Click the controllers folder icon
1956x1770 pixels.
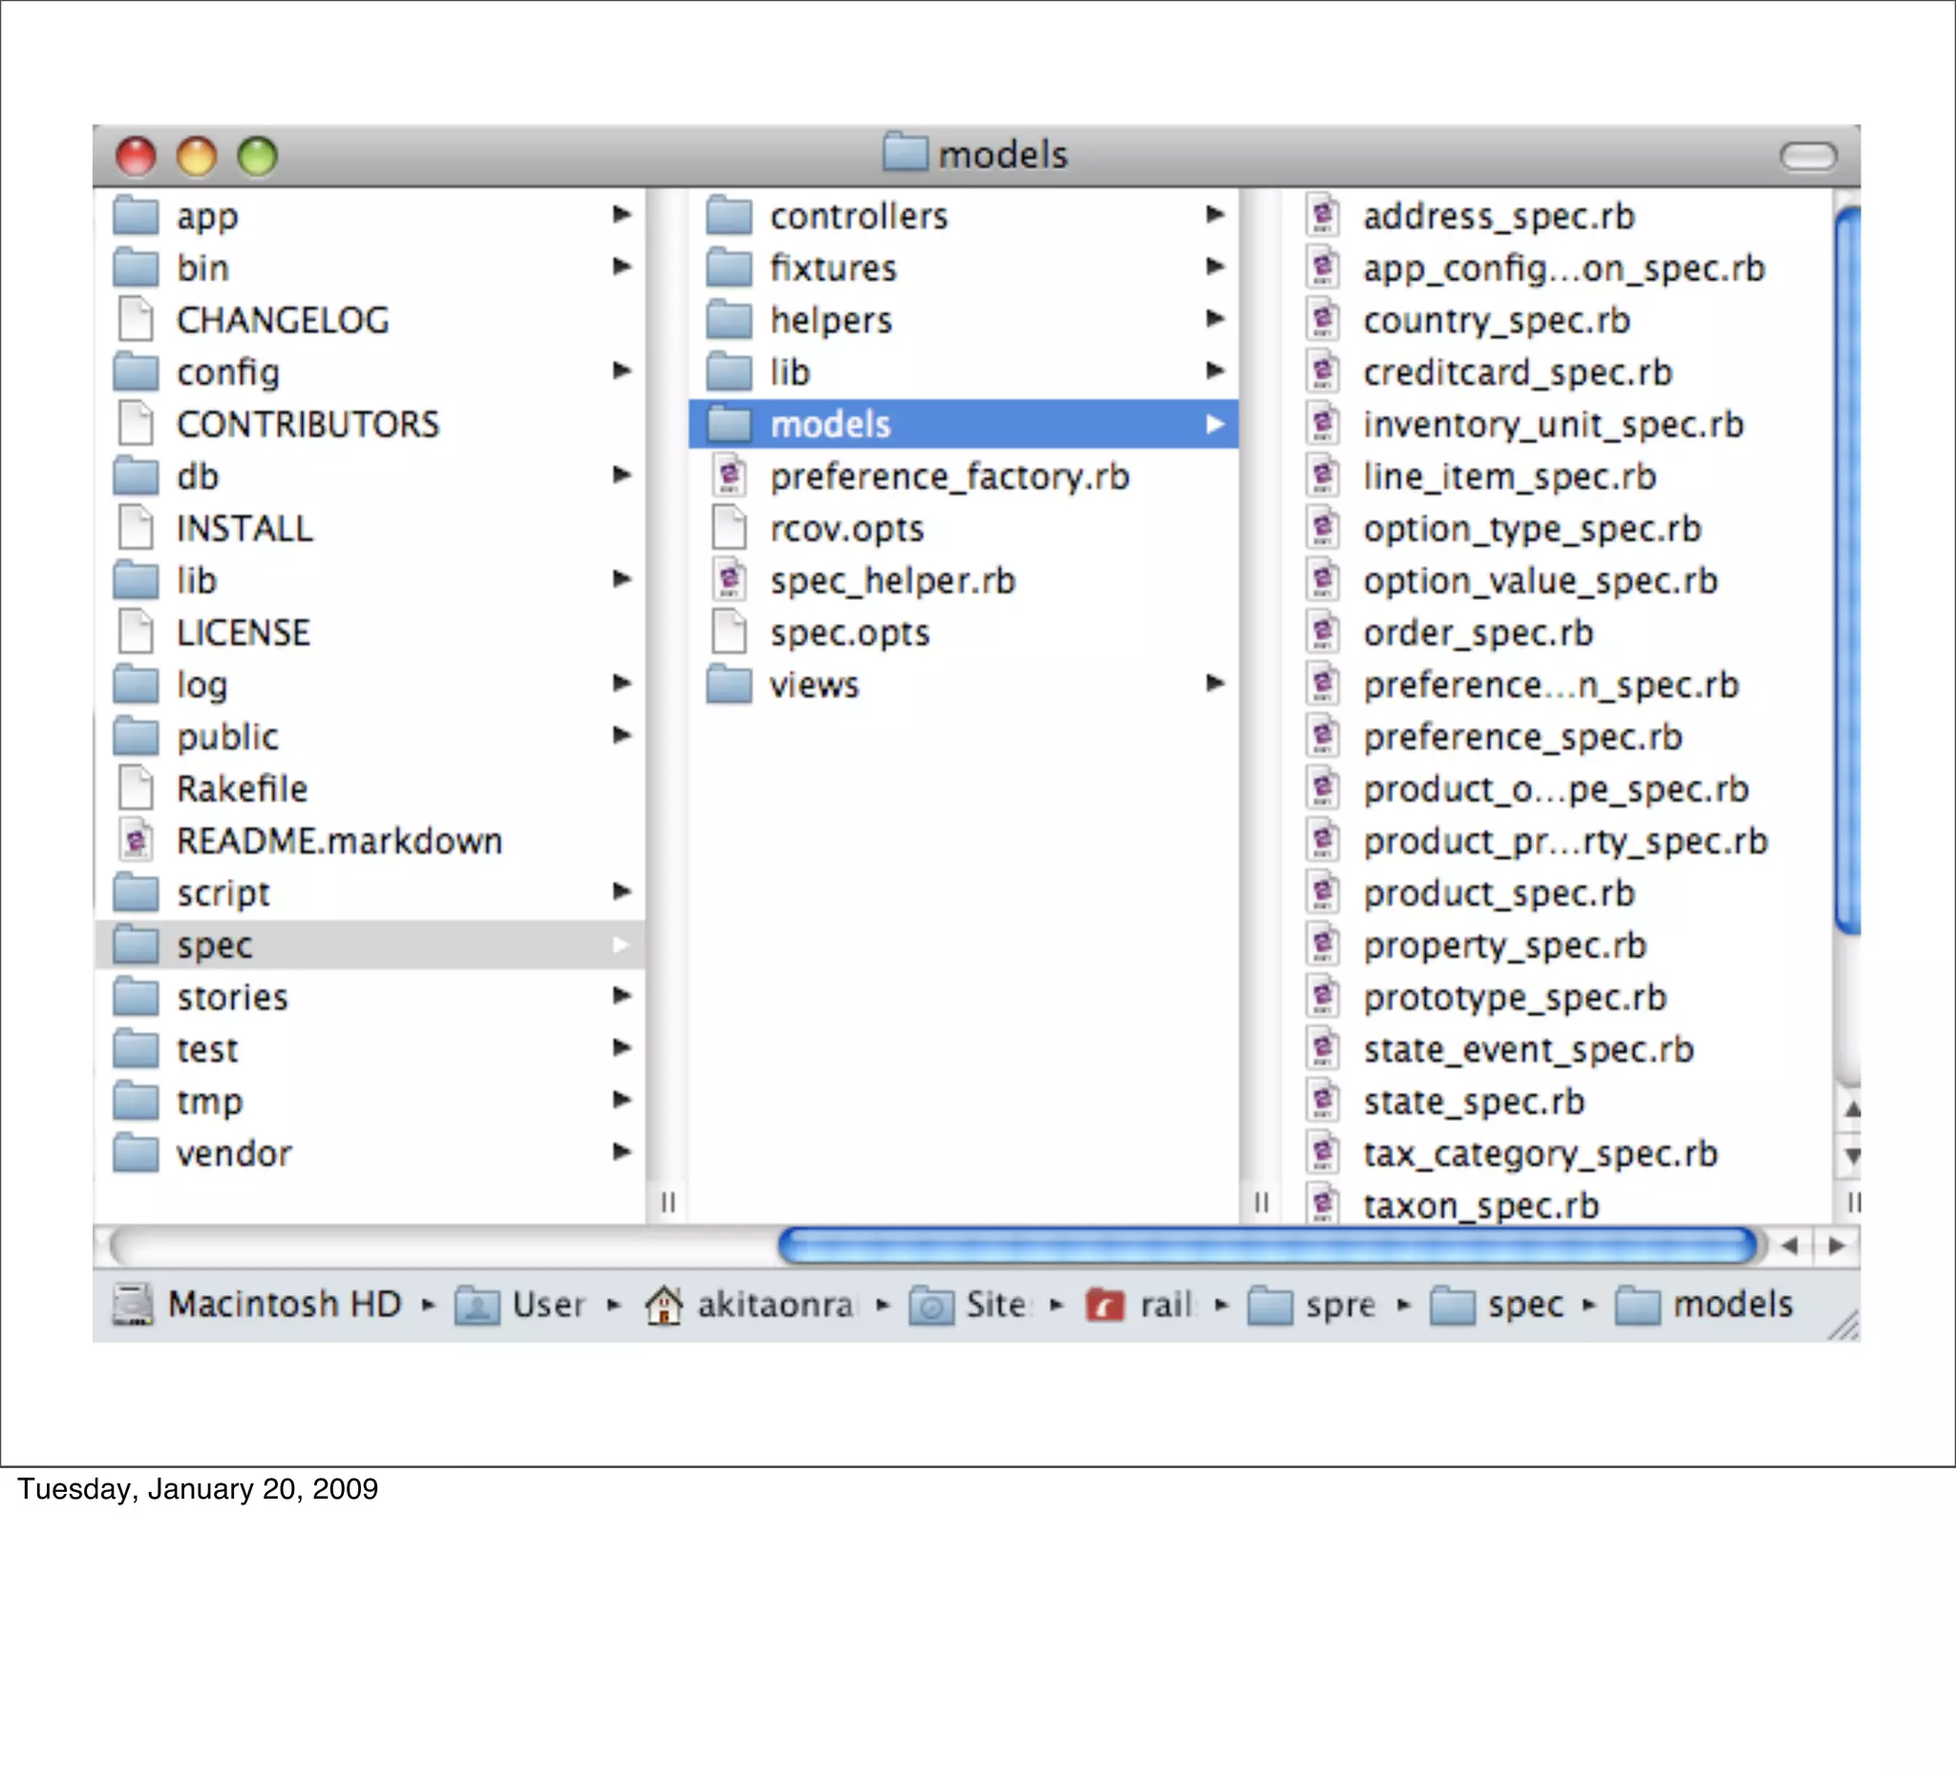click(730, 216)
